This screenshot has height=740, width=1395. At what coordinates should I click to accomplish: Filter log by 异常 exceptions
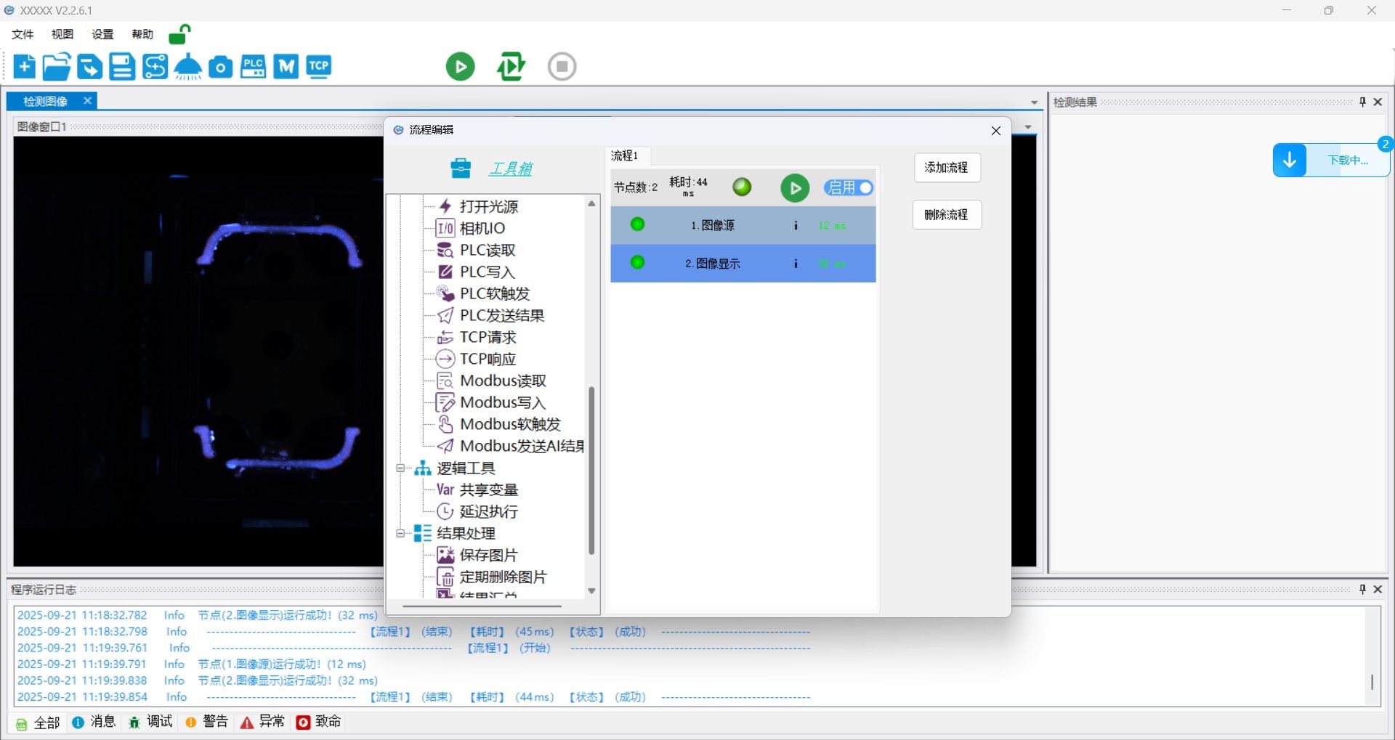tap(263, 722)
